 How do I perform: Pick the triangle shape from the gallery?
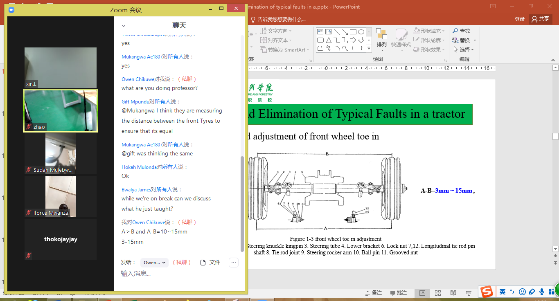[x=329, y=40]
